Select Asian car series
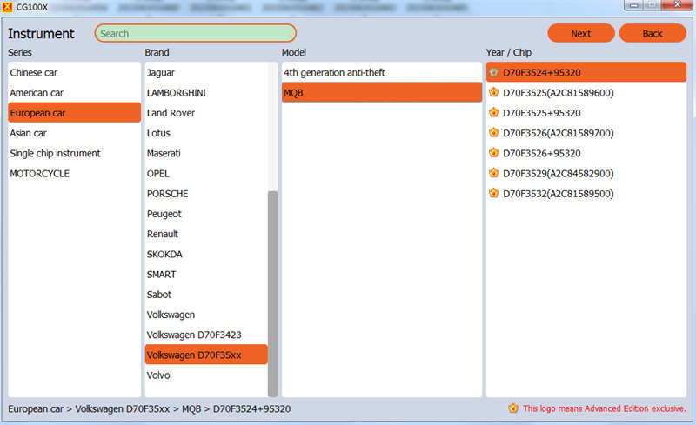 tap(74, 133)
